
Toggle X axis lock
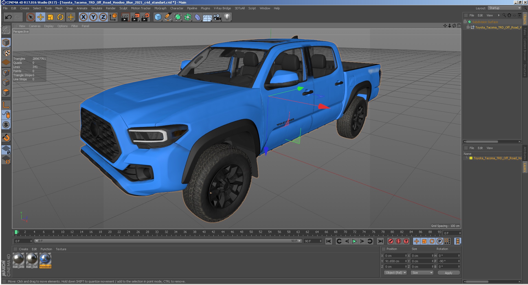click(83, 17)
